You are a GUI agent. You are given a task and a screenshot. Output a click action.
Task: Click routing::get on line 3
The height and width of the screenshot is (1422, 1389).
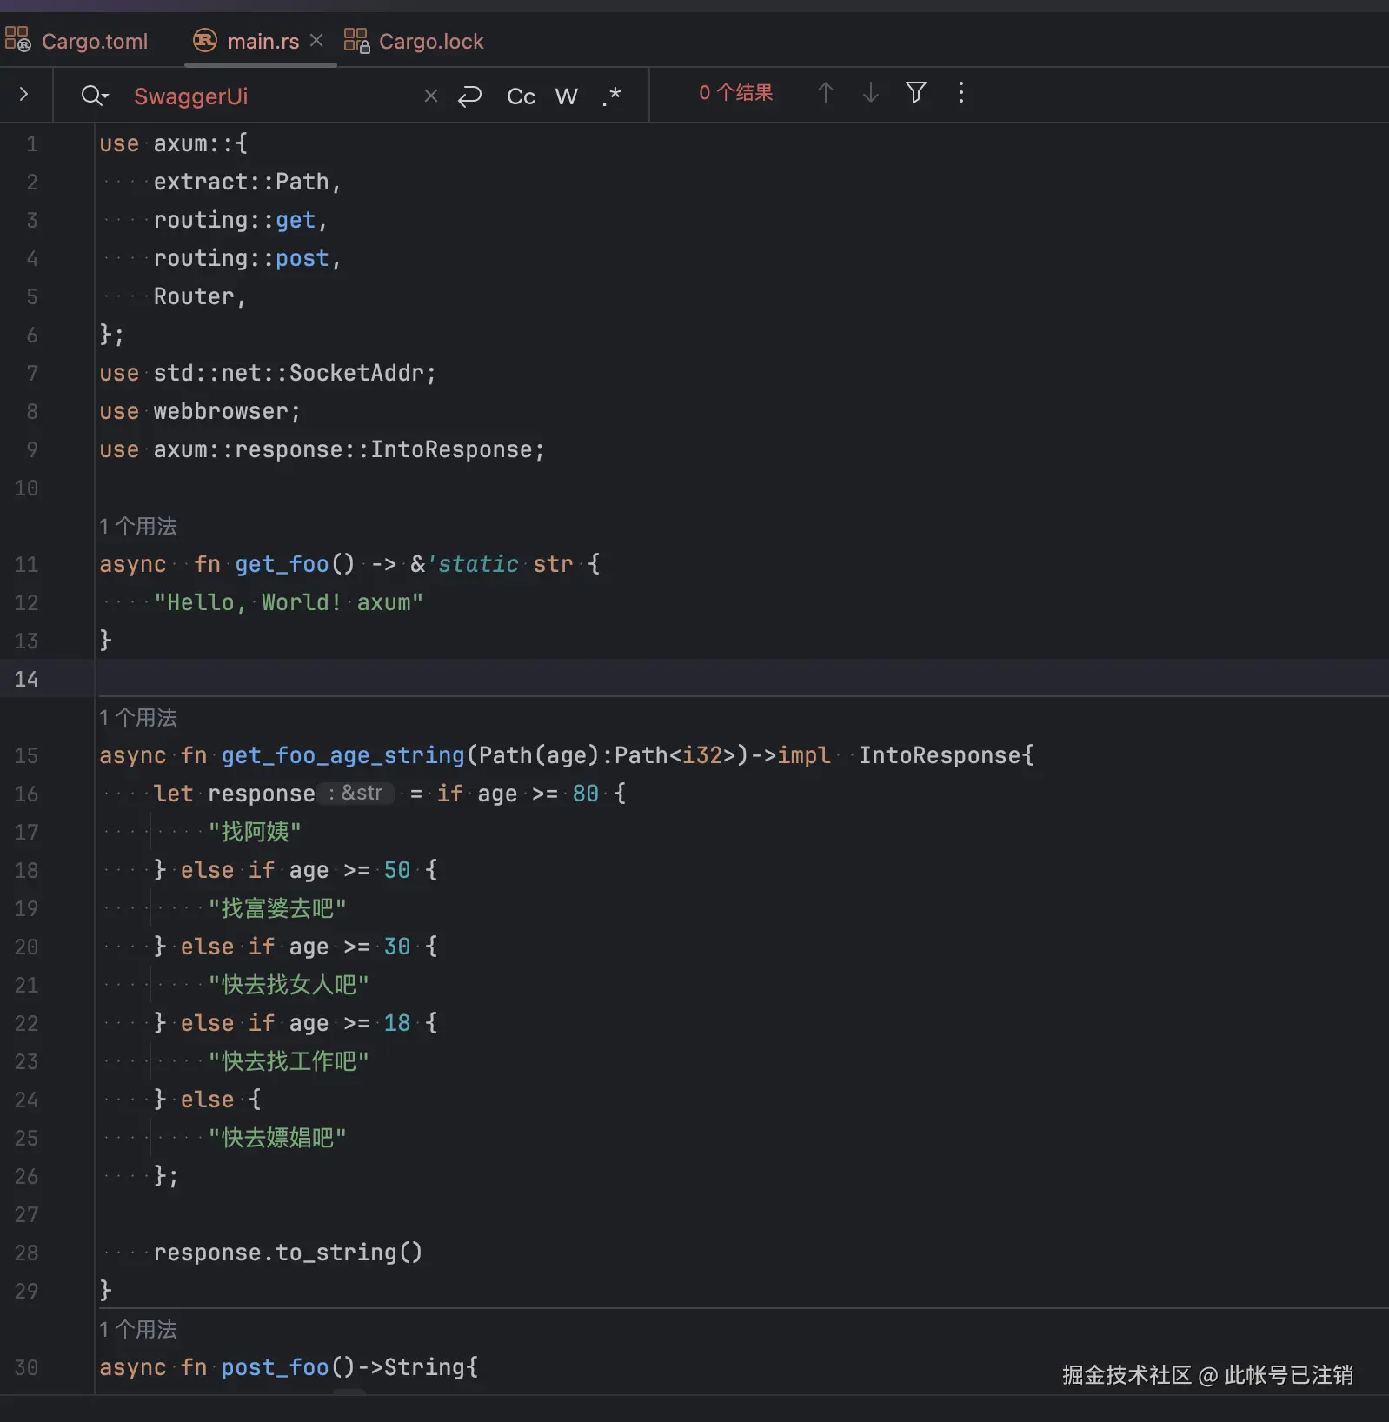(235, 220)
